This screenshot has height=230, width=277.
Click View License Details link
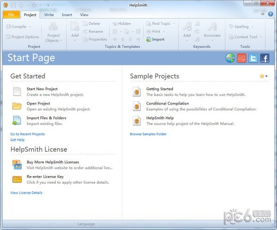click(26, 193)
